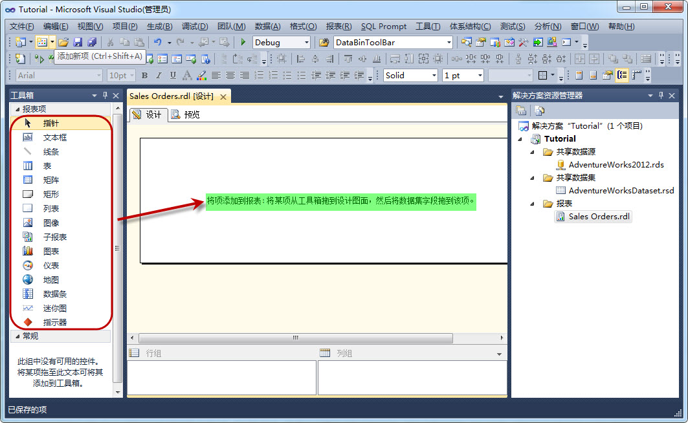Open the 文件(F) menu
This screenshot has height=423, width=688.
[x=21, y=27]
